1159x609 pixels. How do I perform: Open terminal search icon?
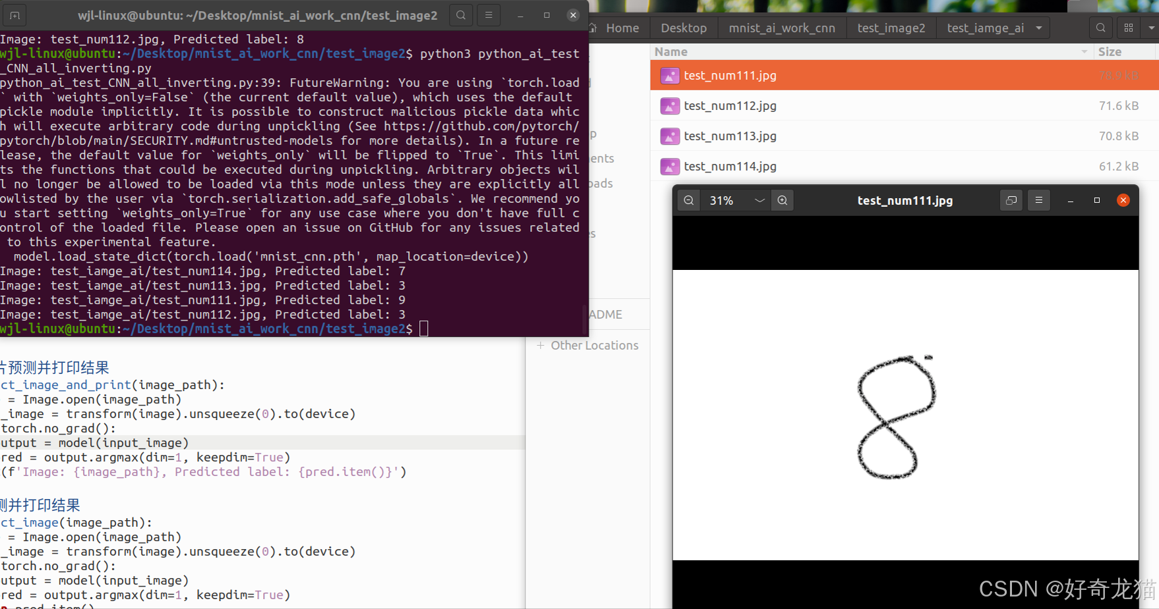(x=461, y=15)
